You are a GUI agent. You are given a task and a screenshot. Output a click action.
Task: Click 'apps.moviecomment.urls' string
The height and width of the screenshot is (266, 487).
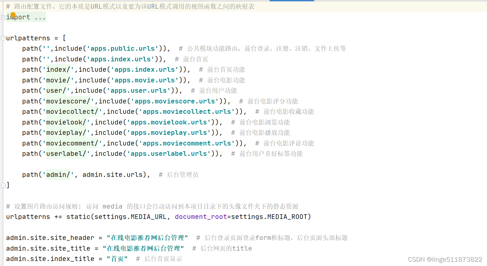(187, 143)
